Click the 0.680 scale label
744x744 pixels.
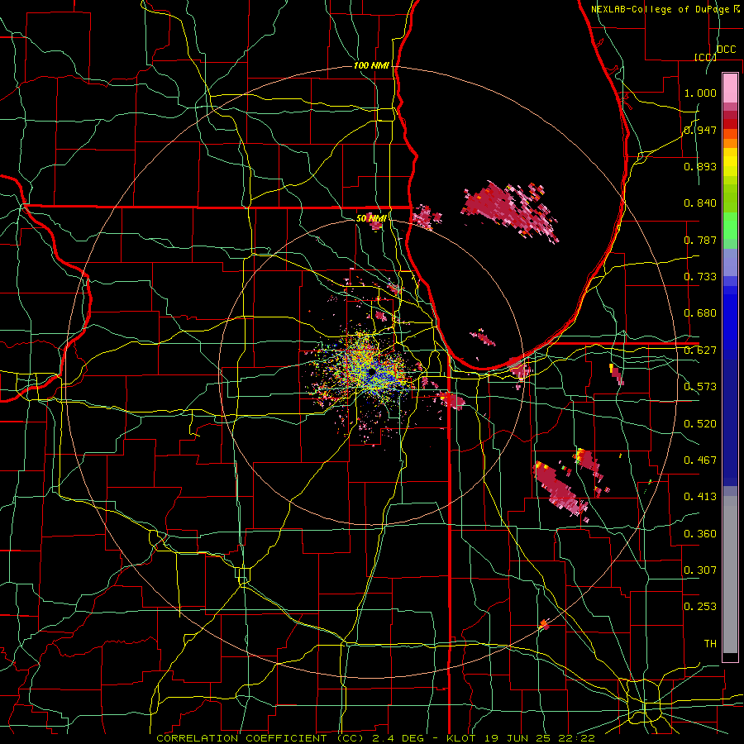click(700, 313)
